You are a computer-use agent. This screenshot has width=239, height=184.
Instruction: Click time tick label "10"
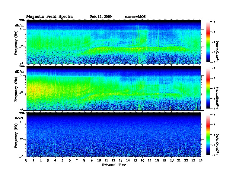99,160
